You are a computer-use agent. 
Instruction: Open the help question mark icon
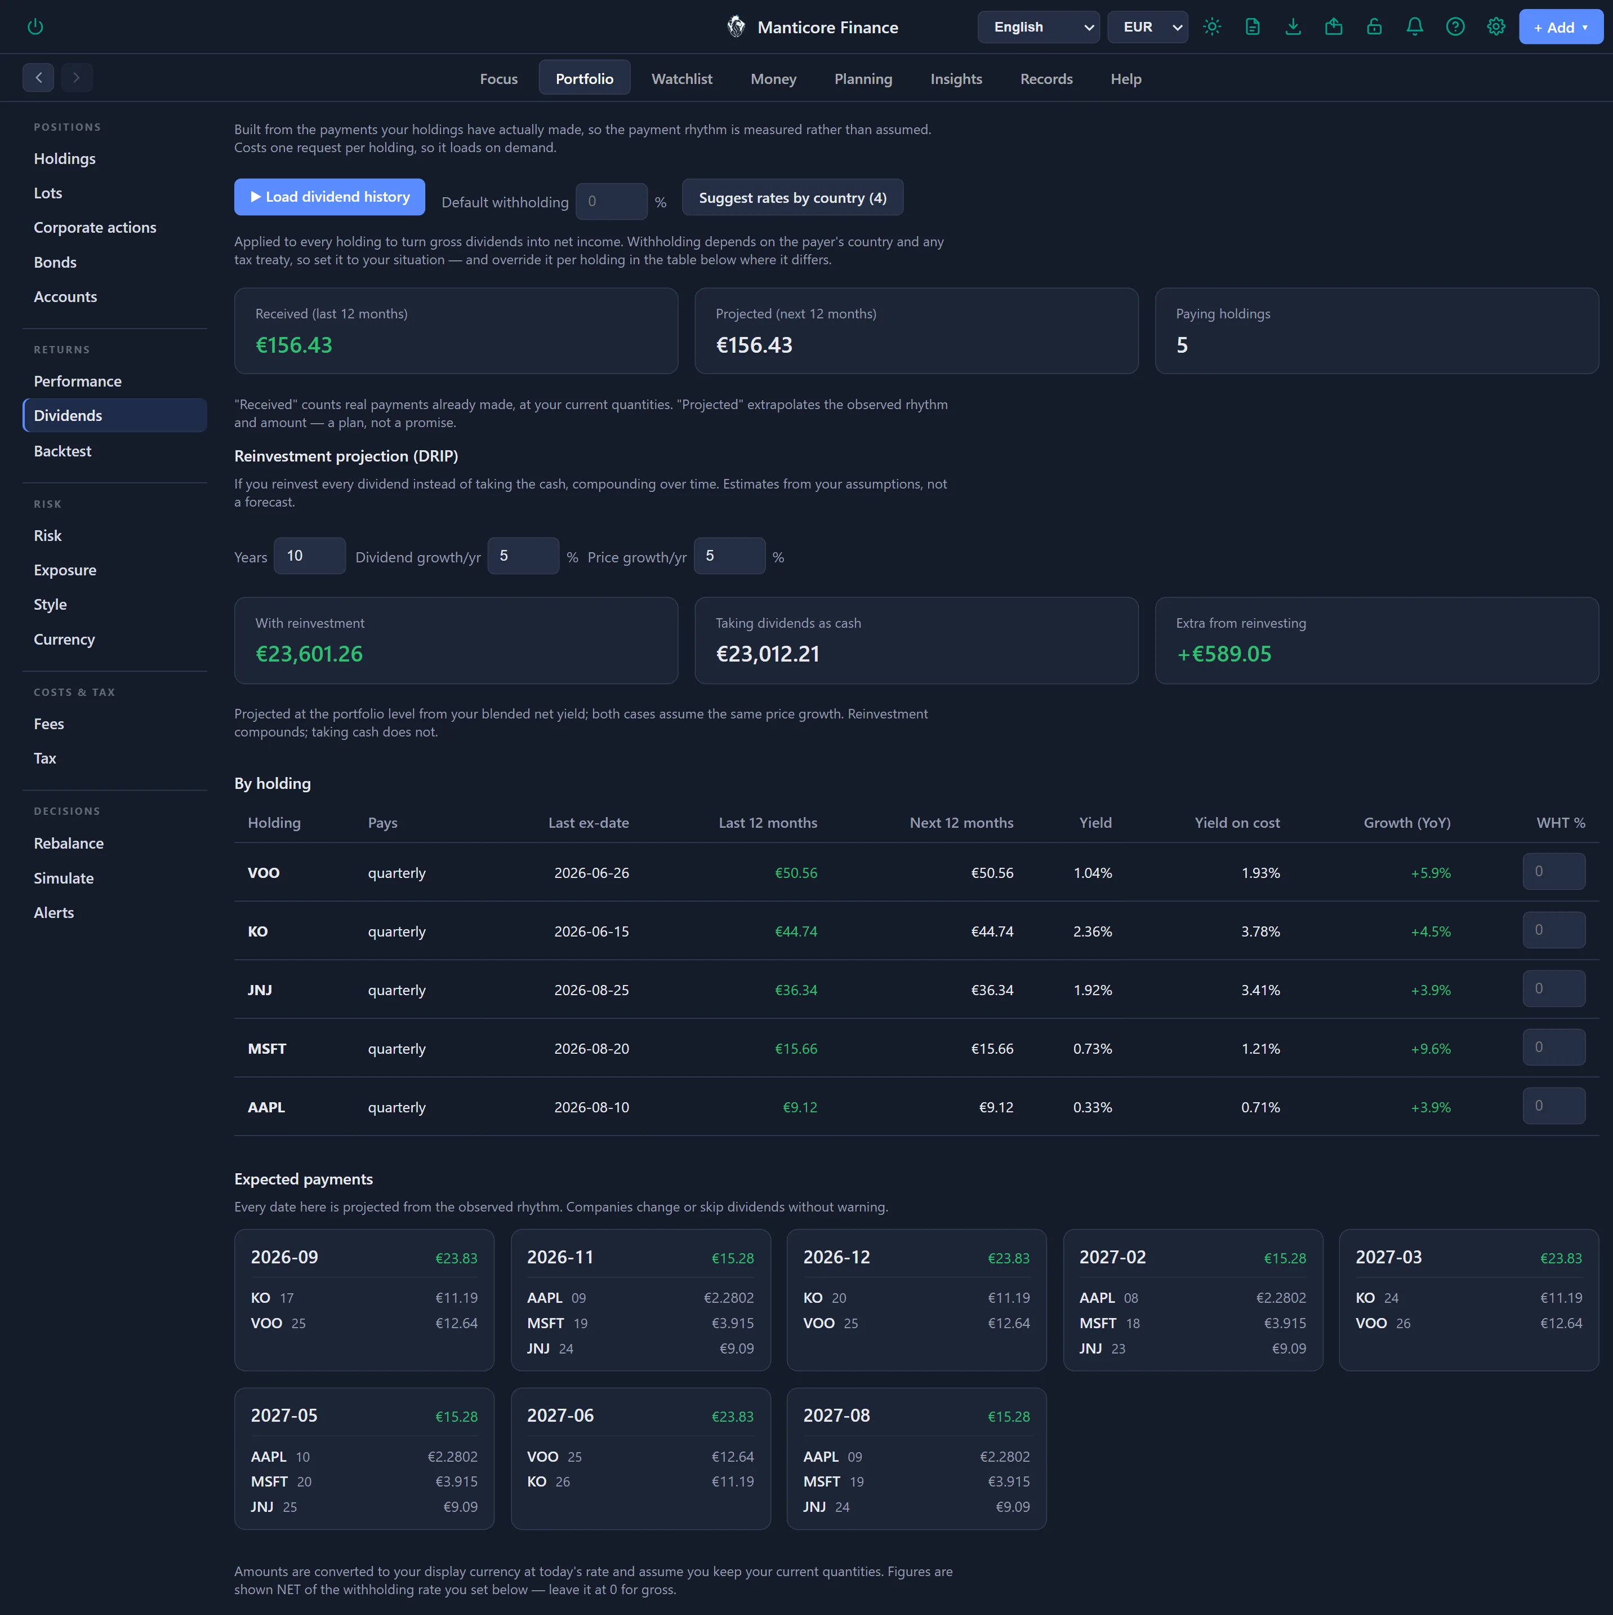(1455, 26)
